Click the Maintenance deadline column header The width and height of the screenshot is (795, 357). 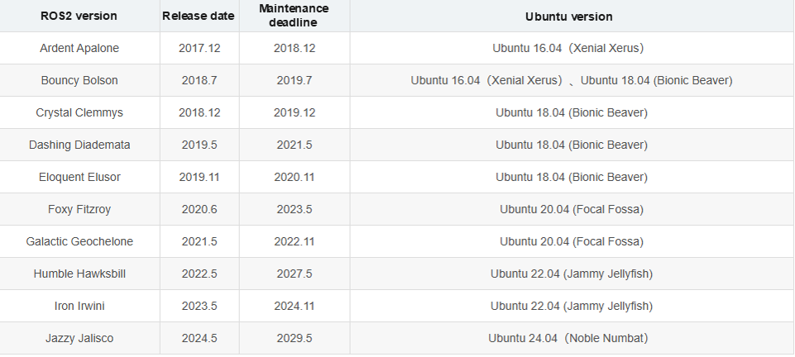click(294, 17)
